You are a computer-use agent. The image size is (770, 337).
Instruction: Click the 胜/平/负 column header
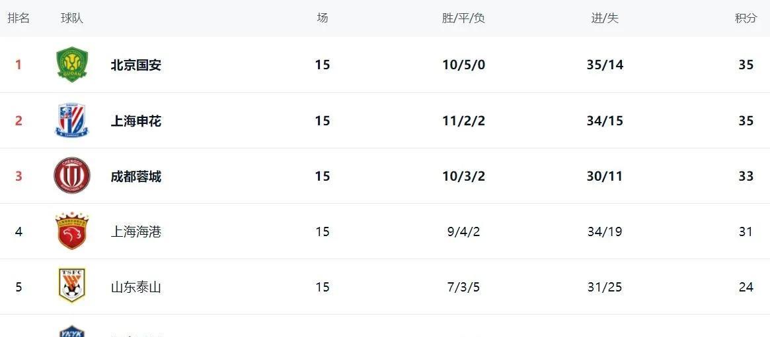click(463, 18)
